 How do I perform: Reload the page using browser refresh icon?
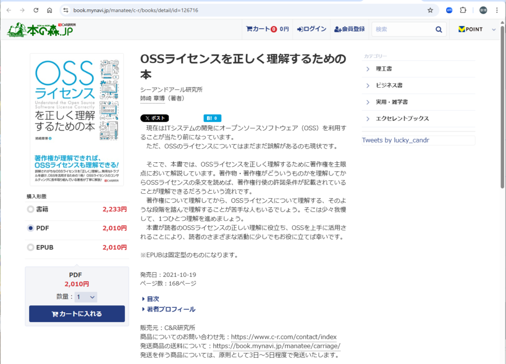tap(36, 10)
